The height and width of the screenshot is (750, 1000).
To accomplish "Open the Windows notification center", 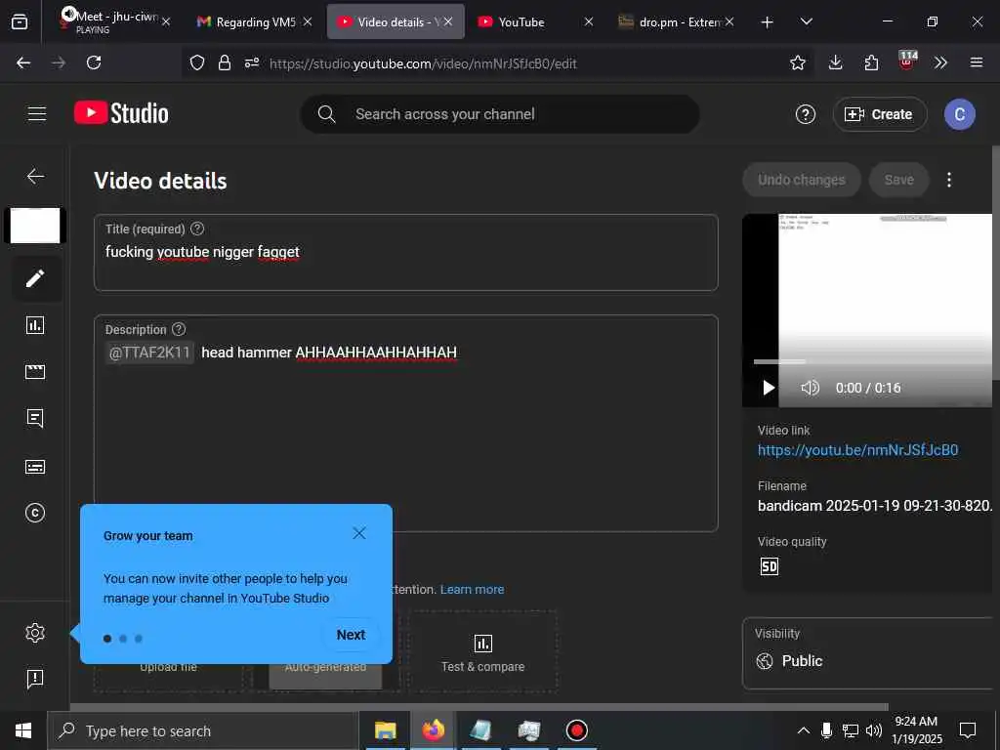I will click(968, 730).
